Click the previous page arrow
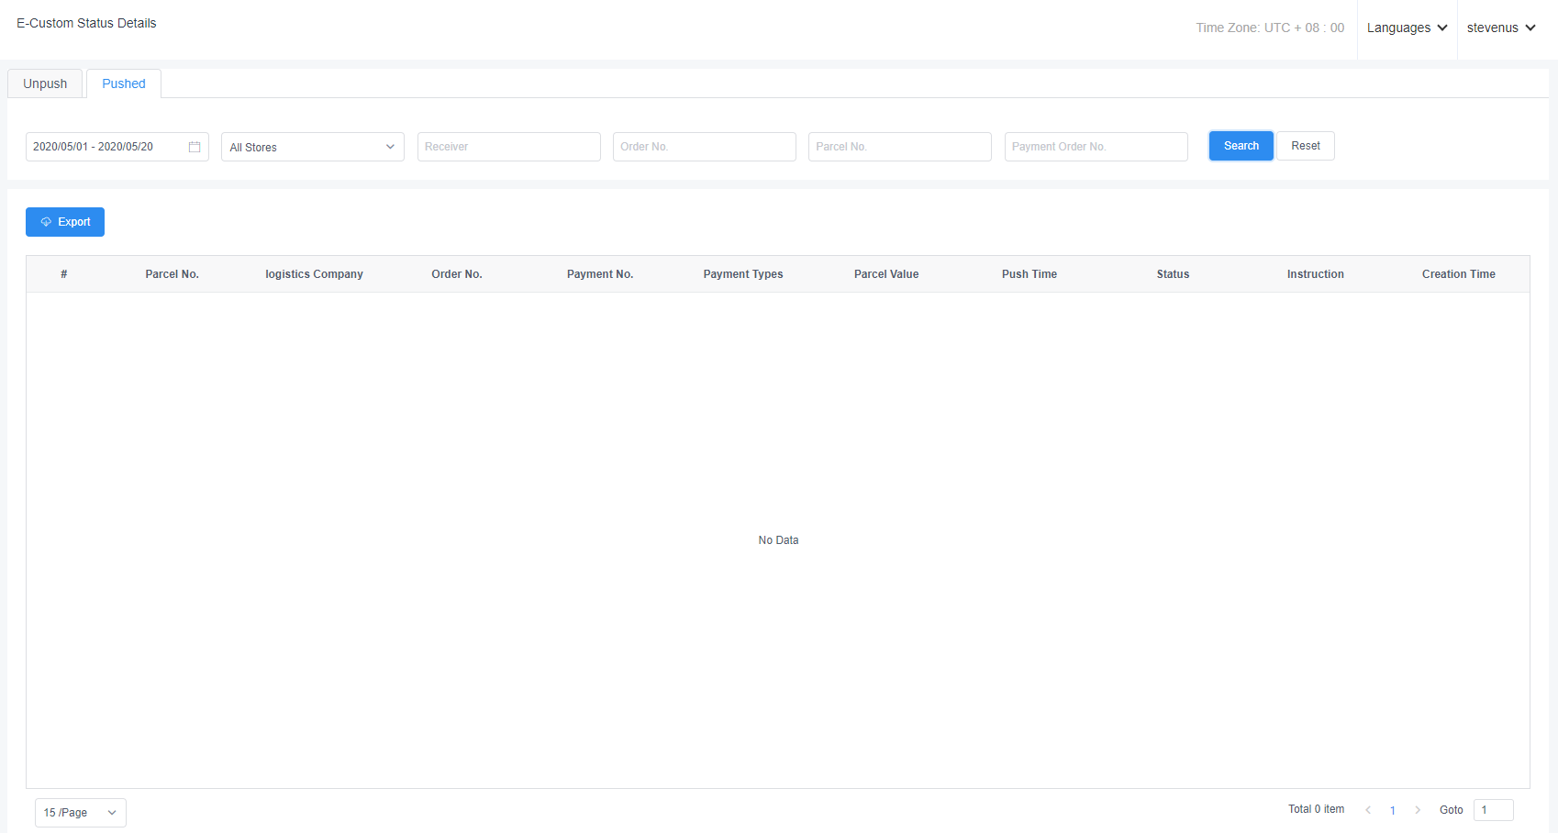The height and width of the screenshot is (833, 1558). pyautogui.click(x=1368, y=810)
